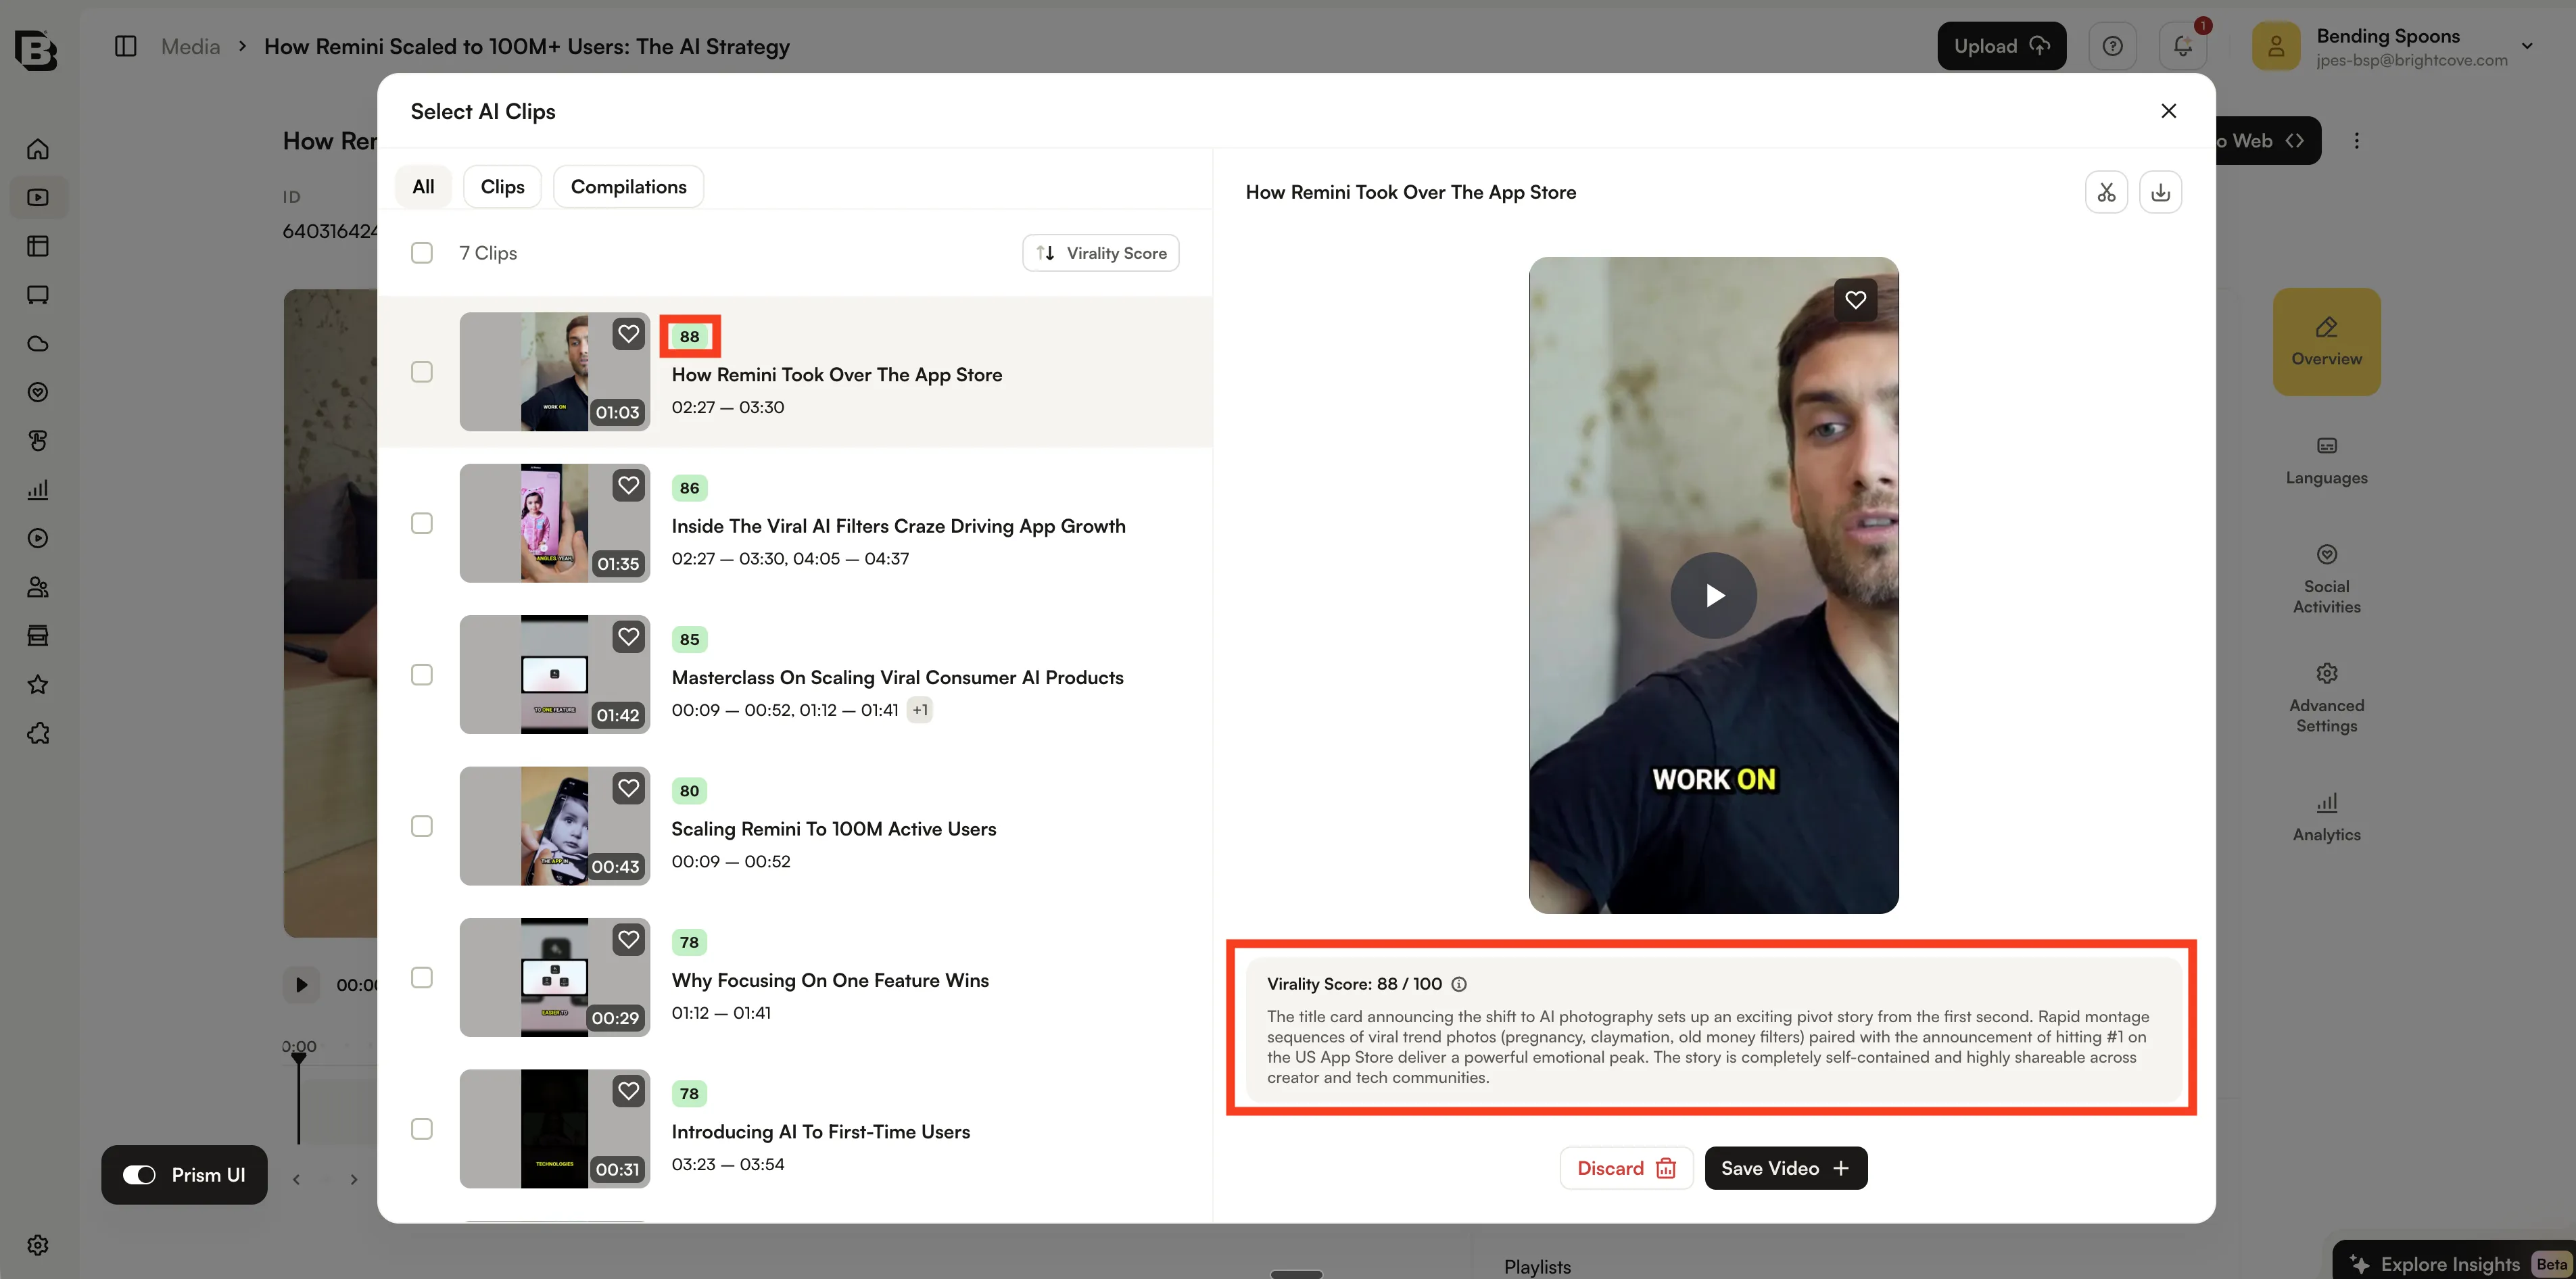Viewport: 2576px width, 1279px height.
Task: Open the three-dot more options menu
Action: [2356, 141]
